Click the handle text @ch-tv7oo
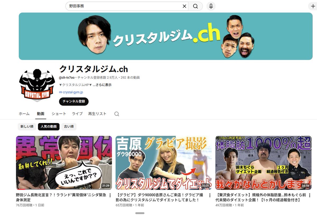Screen dimensions: 317x215 coord(67,78)
